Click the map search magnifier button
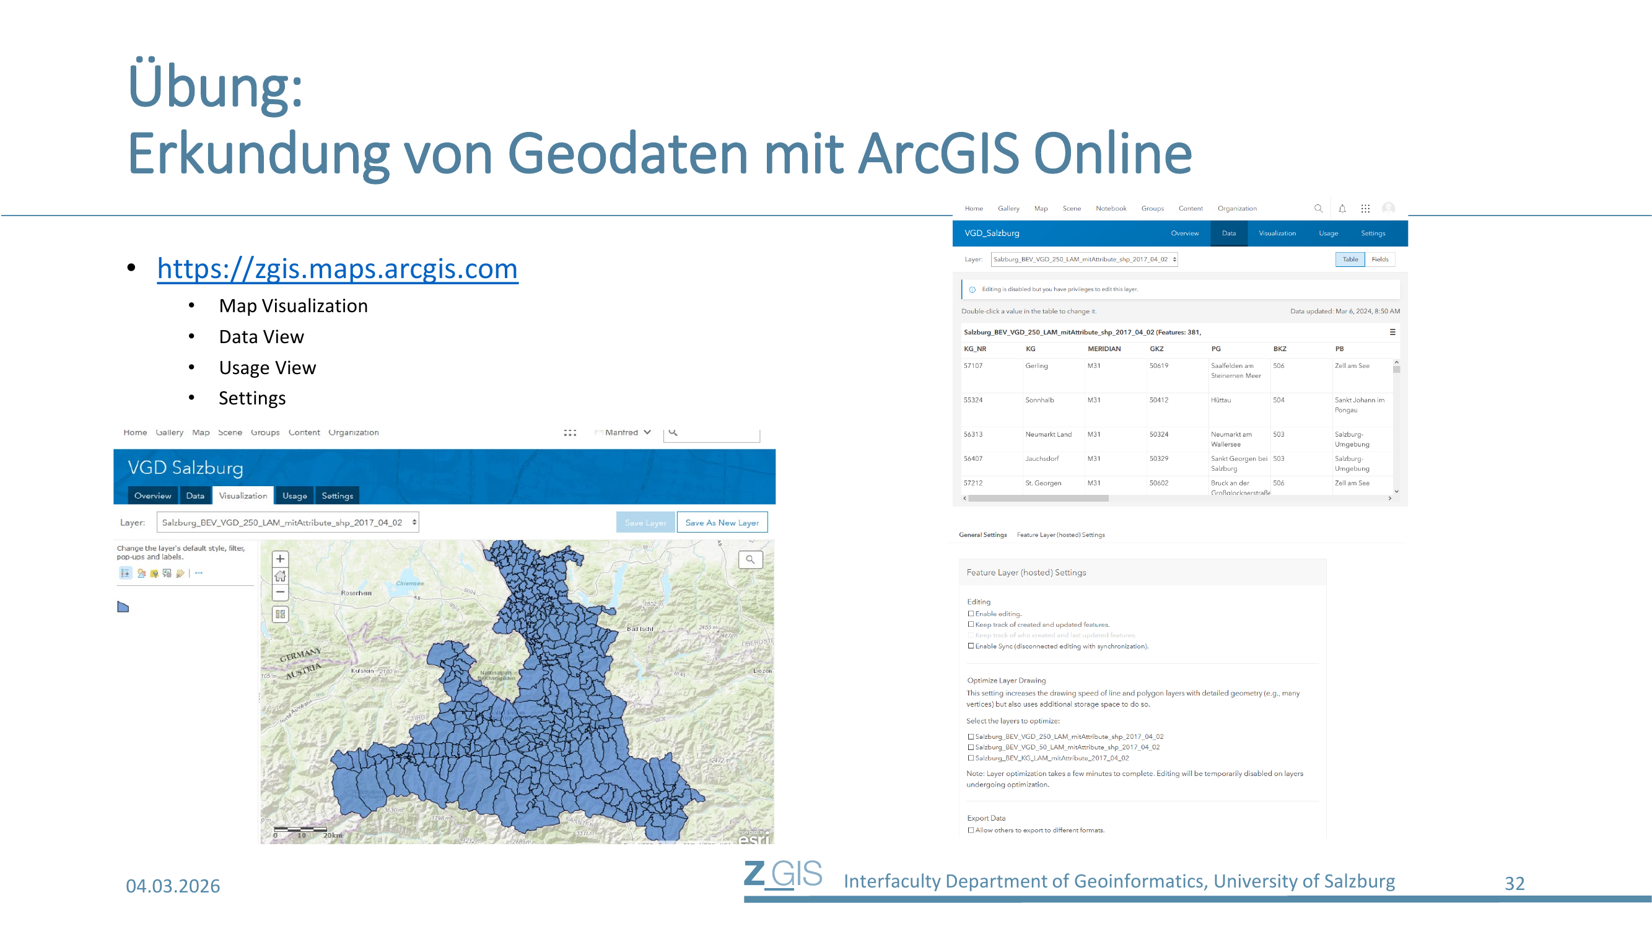Viewport: 1652px width, 929px height. (750, 559)
